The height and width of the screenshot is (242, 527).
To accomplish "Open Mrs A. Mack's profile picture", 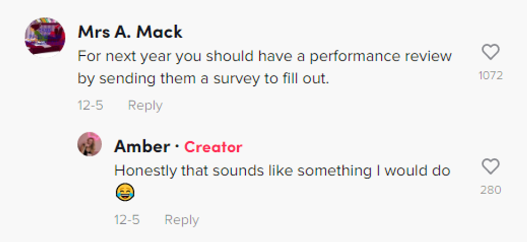I will (45, 38).
